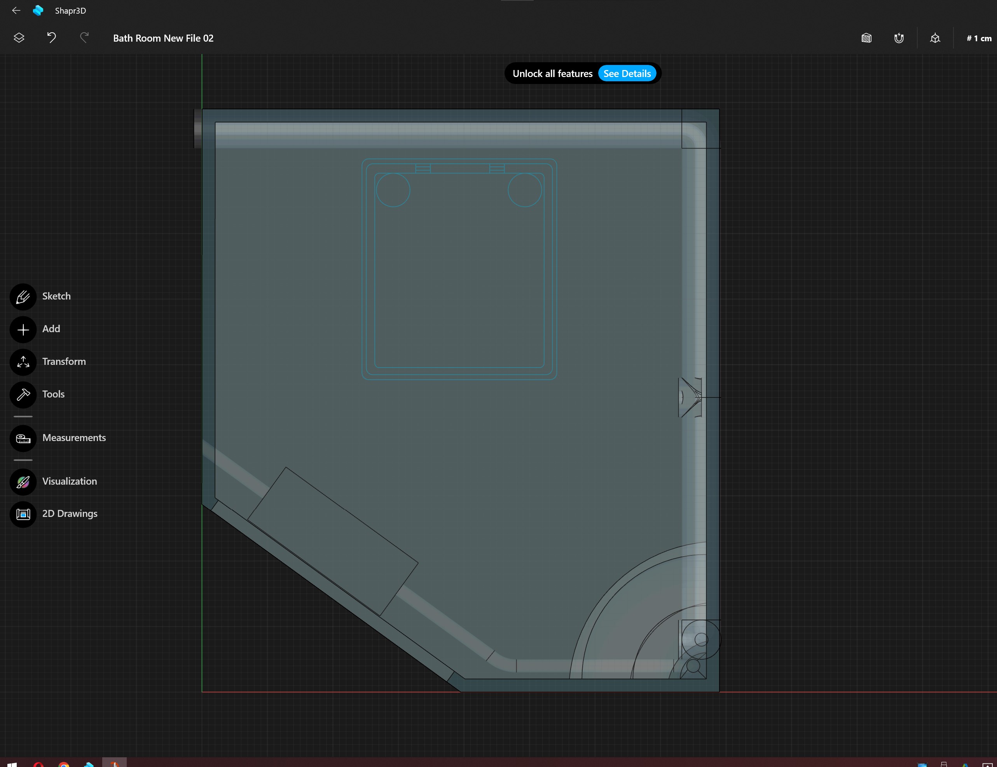Click the Shapr3D logo icon
This screenshot has height=767, width=997.
(x=38, y=11)
